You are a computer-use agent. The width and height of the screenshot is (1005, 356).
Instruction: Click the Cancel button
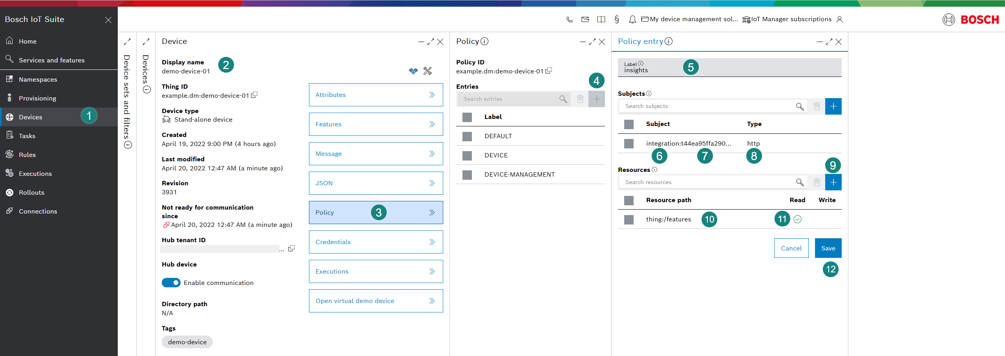click(791, 248)
